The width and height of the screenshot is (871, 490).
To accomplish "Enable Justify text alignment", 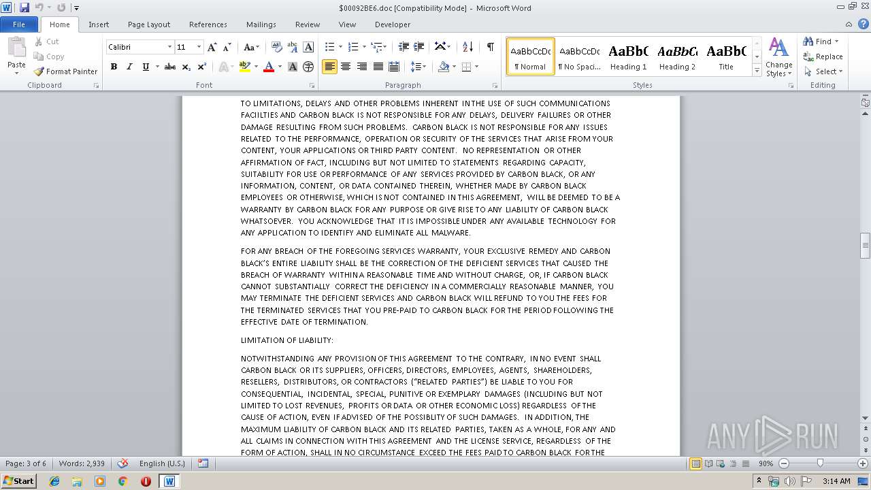I will (378, 67).
